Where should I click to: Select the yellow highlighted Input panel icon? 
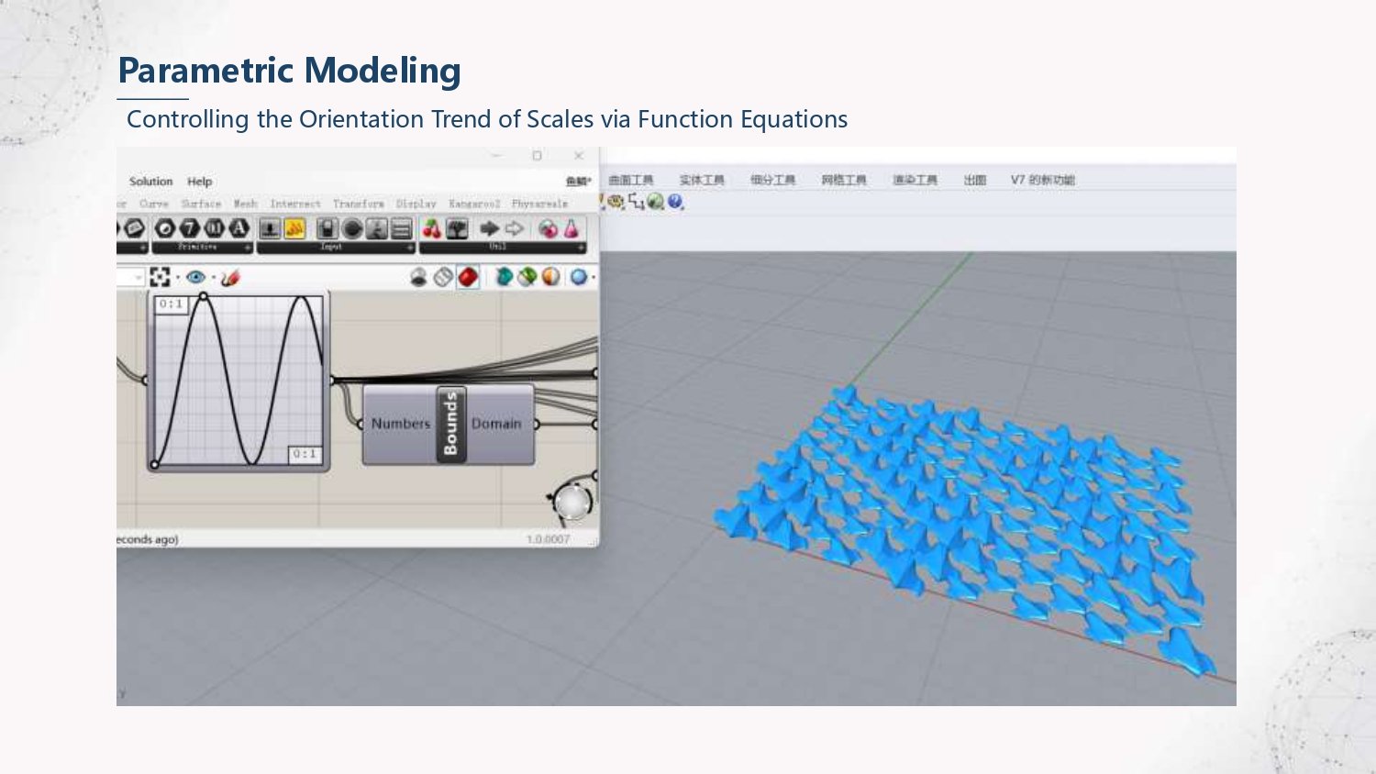click(294, 228)
